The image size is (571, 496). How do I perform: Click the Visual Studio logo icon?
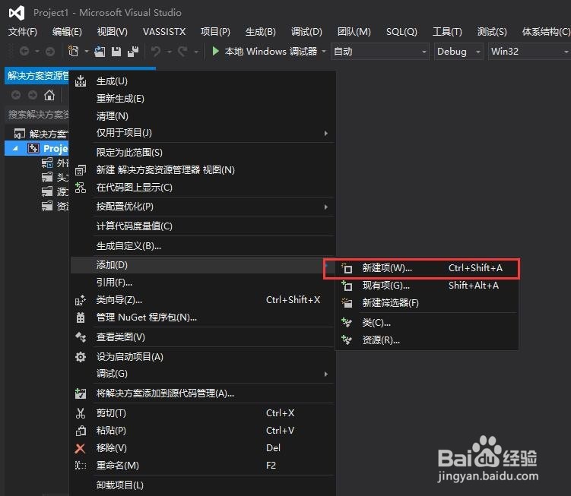tap(17, 13)
